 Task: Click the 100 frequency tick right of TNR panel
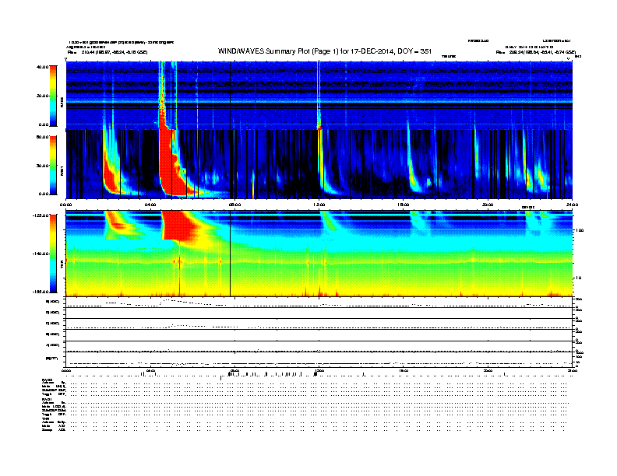coord(580,230)
